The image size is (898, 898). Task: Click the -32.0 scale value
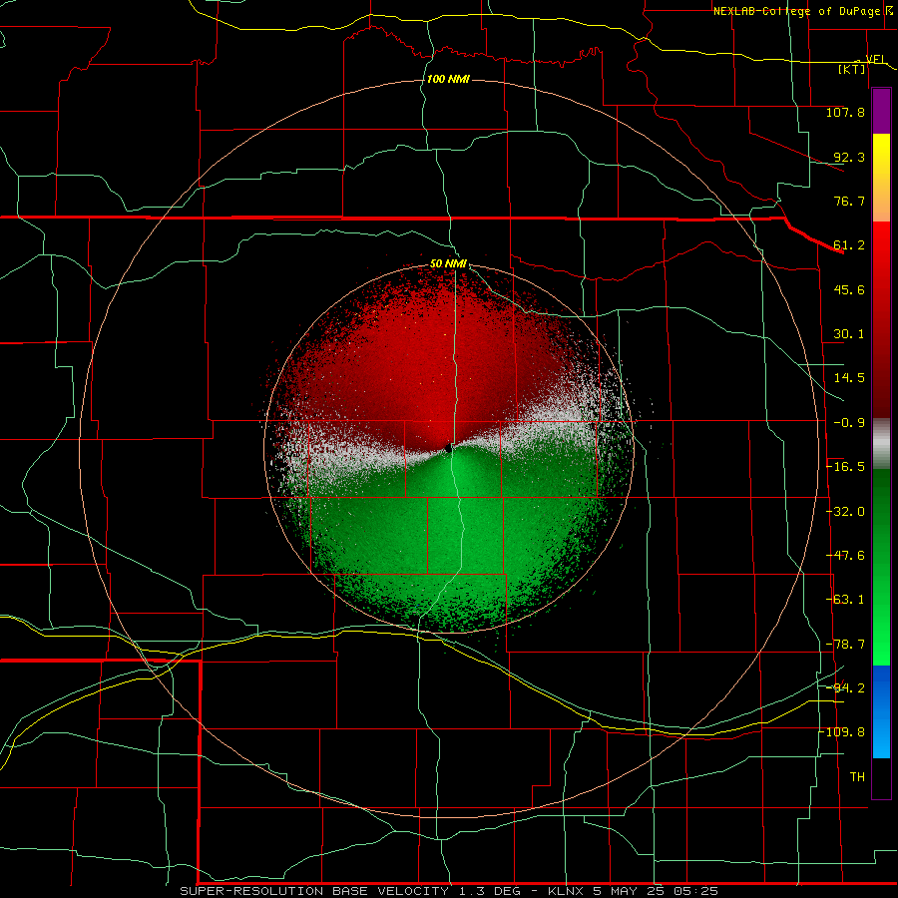coord(845,512)
